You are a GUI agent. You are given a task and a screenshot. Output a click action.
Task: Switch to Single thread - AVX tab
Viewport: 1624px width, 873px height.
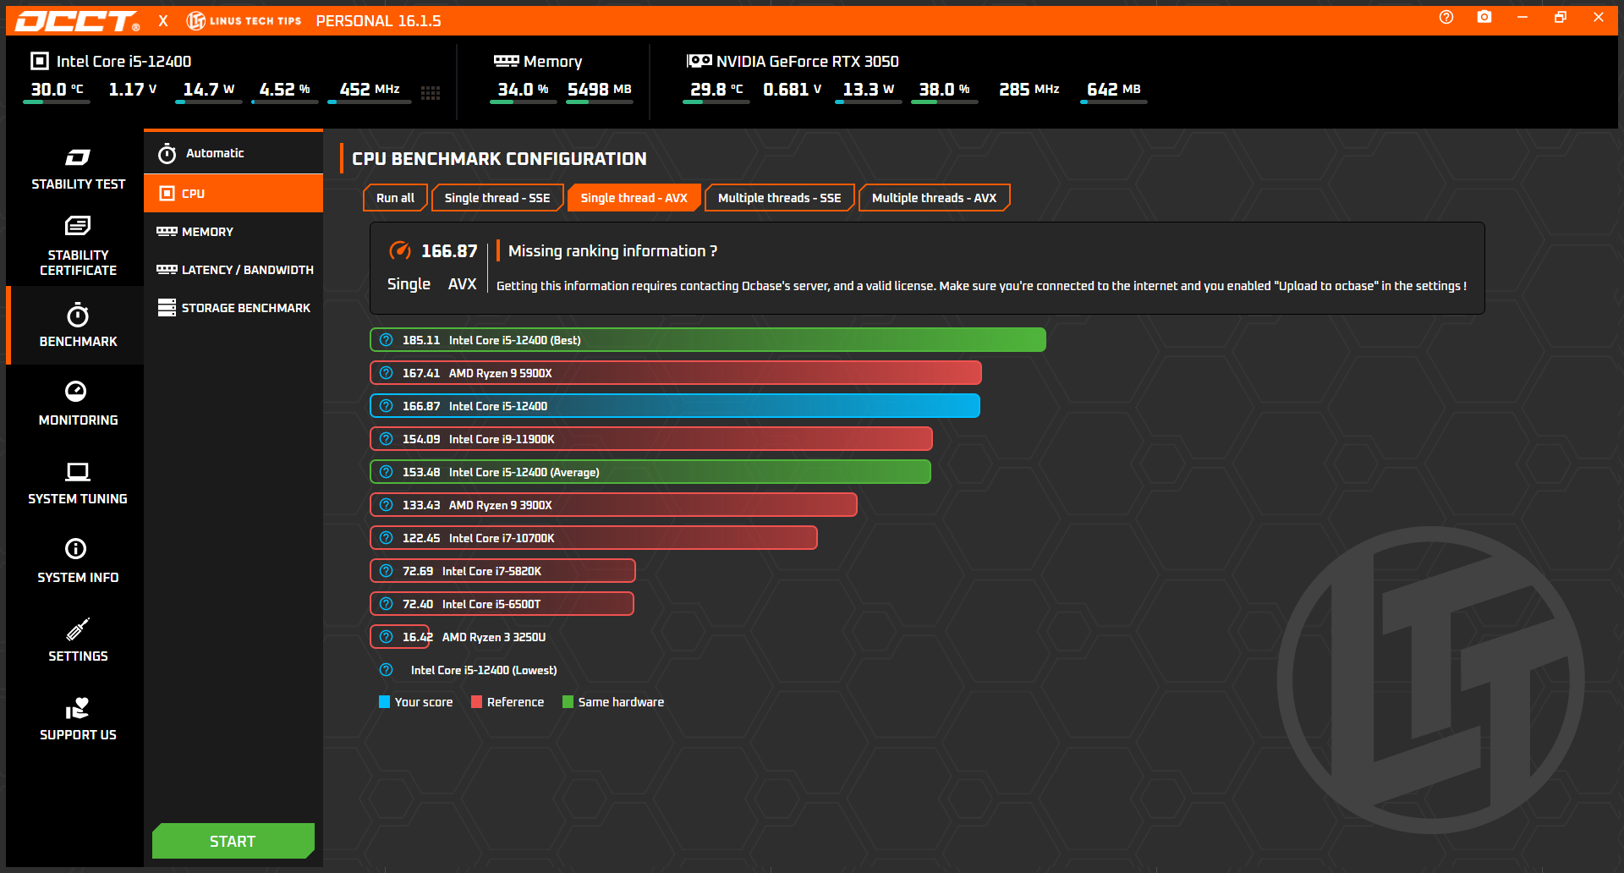point(634,198)
